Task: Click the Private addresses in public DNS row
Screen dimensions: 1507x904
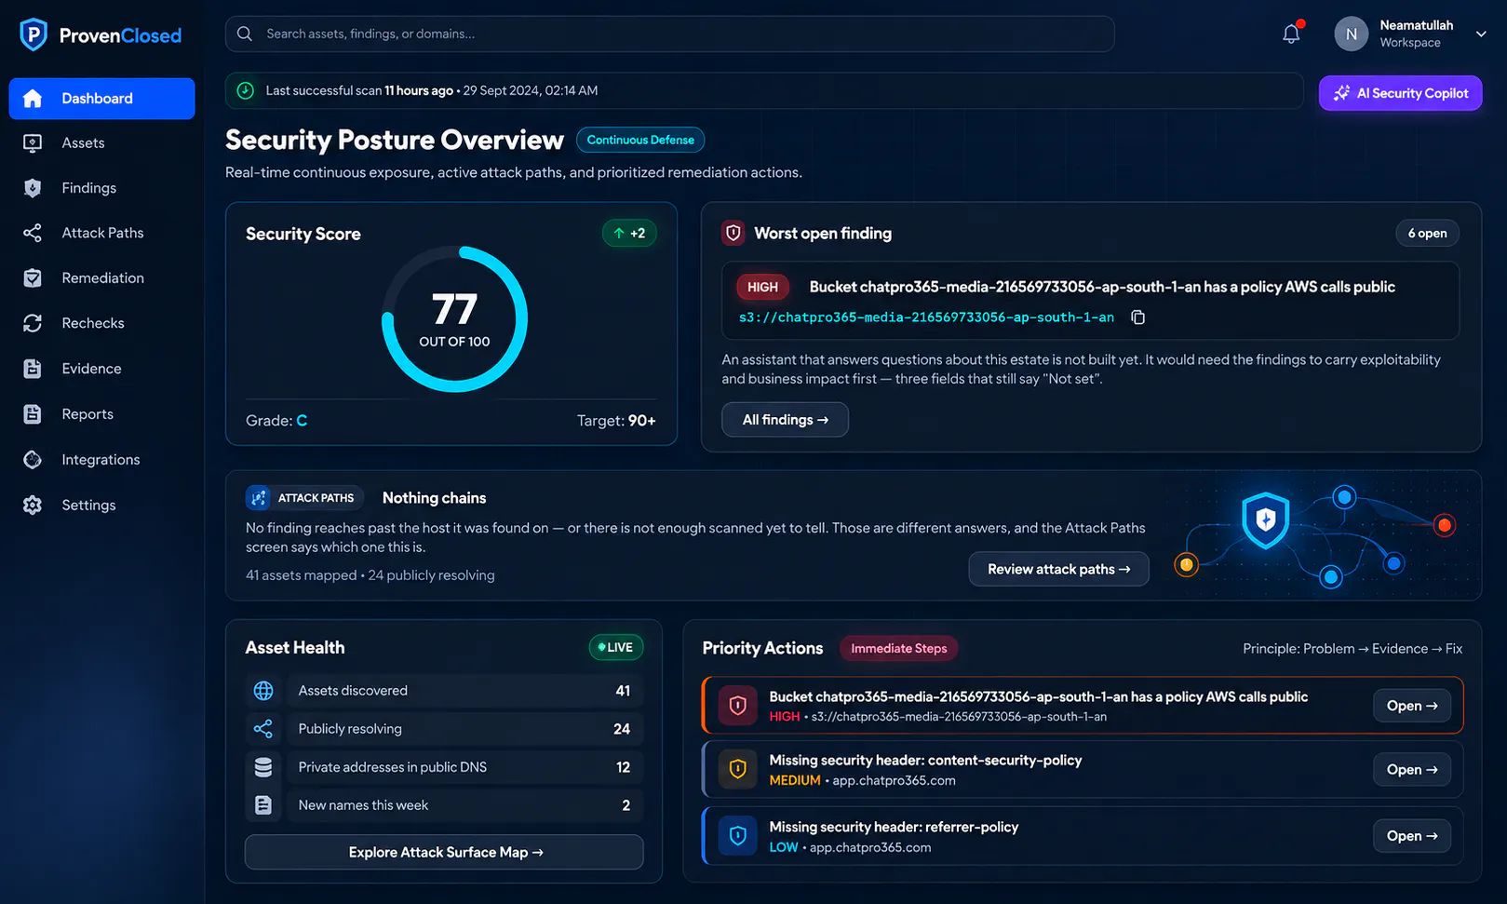Action: (444, 767)
